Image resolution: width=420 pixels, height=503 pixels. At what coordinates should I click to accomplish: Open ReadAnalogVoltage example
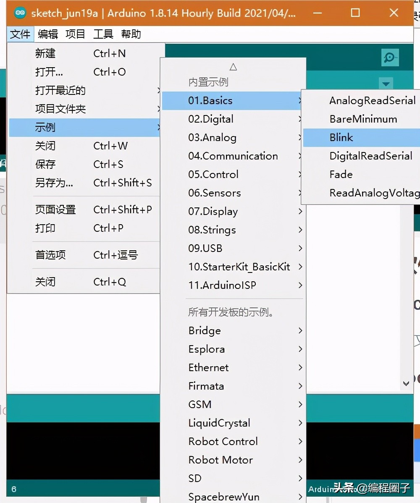click(362, 193)
